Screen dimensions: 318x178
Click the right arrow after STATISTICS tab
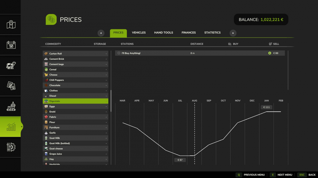pos(233,33)
